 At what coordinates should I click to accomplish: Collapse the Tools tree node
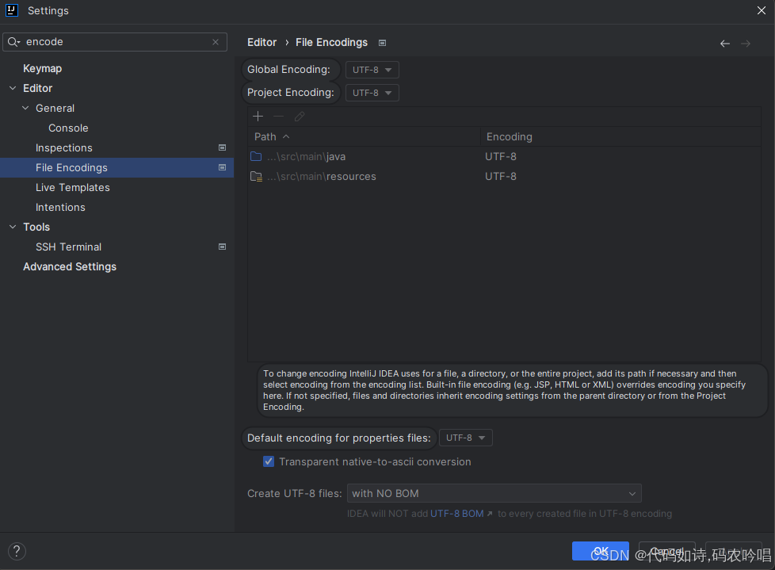[13, 227]
